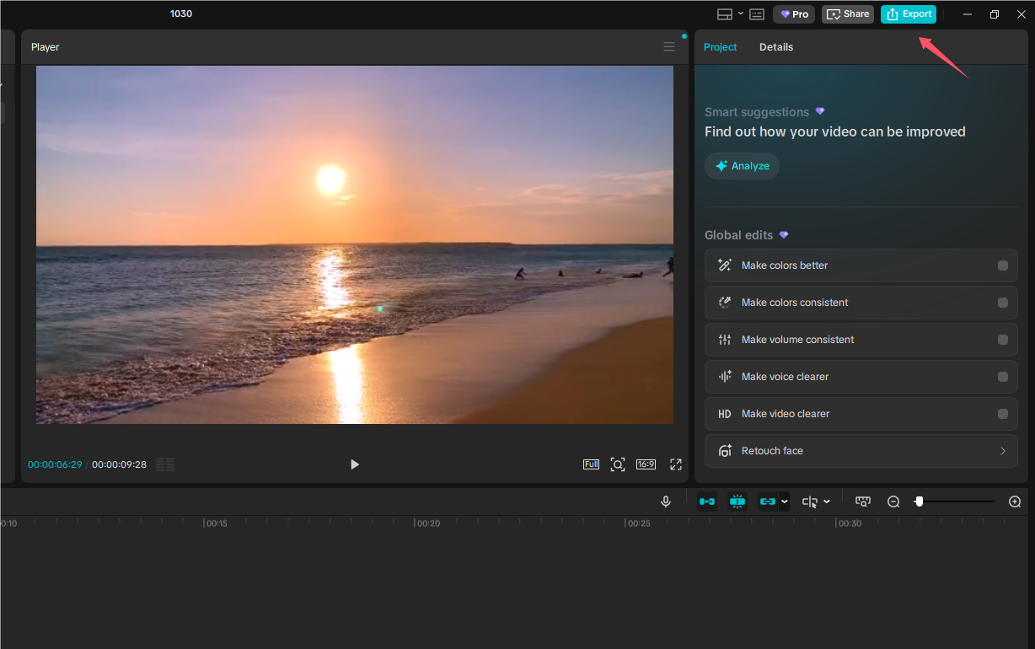Open the Player panel options menu
This screenshot has height=649, width=1035.
pyautogui.click(x=668, y=46)
